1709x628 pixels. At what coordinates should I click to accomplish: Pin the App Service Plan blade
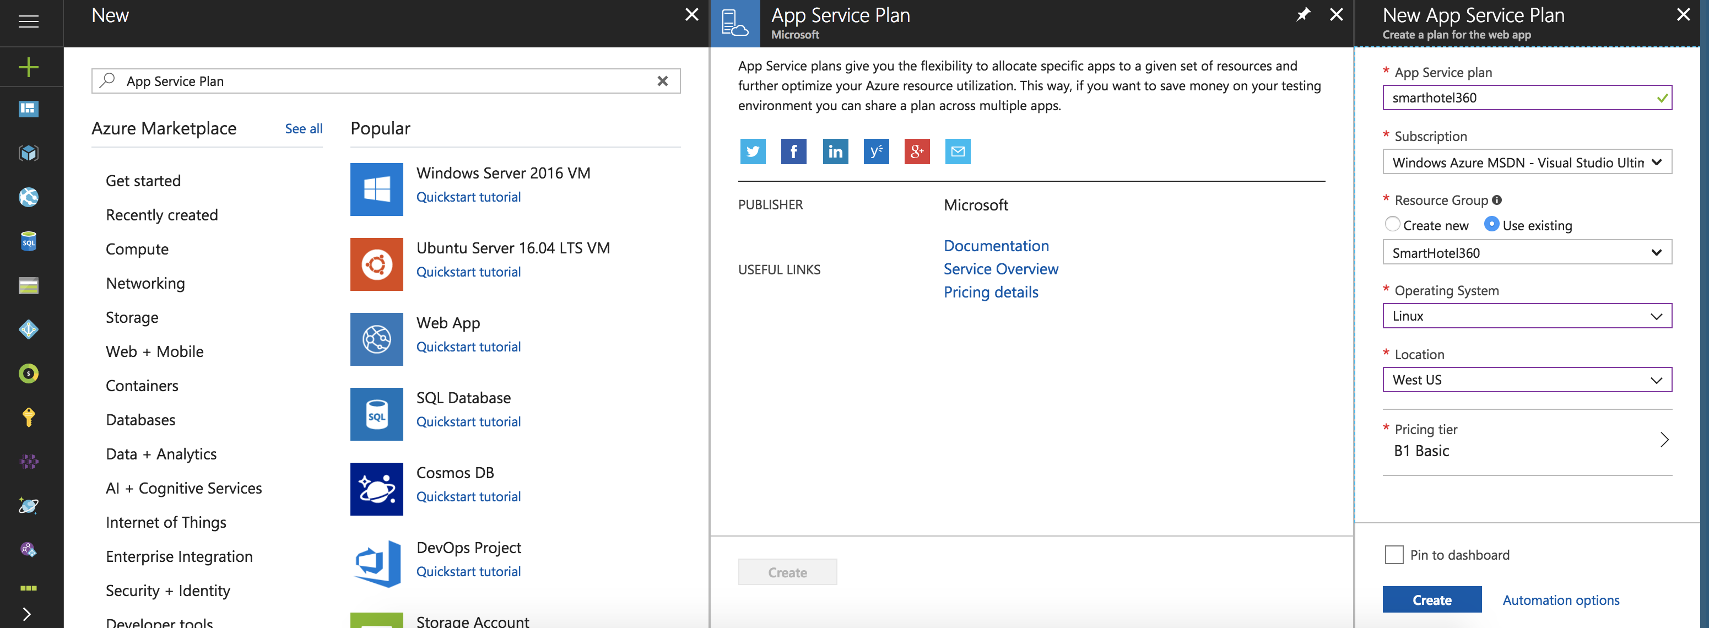click(x=1303, y=14)
